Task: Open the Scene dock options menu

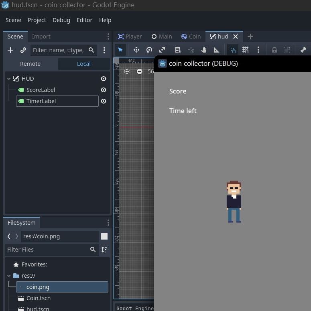Action: tap(108, 37)
